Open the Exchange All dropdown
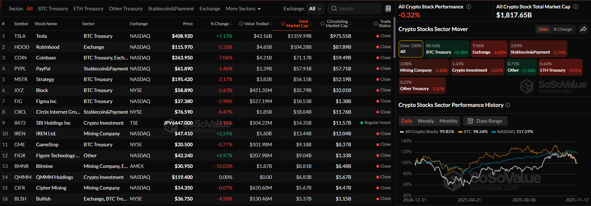 pos(315,9)
